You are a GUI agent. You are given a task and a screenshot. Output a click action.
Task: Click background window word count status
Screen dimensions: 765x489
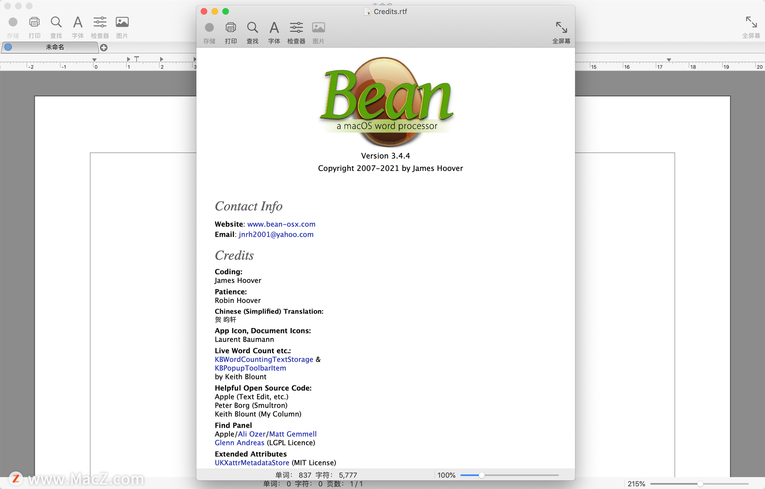tap(313, 484)
